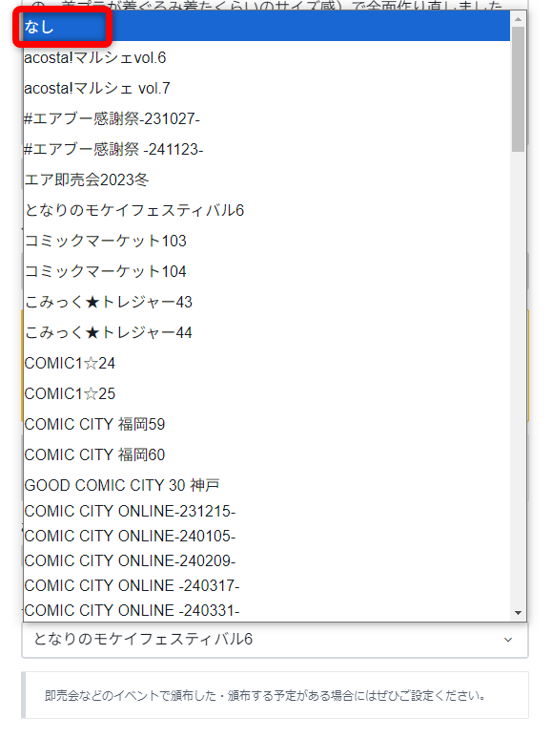Select こみっく★トレジャー44 option
552x739 pixels.
point(267,332)
